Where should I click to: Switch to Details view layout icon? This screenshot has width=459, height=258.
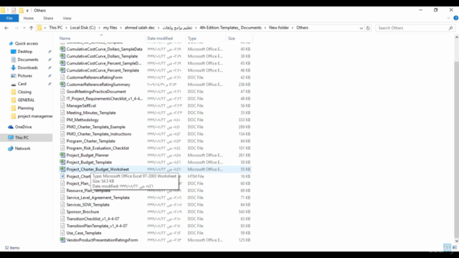click(447, 247)
